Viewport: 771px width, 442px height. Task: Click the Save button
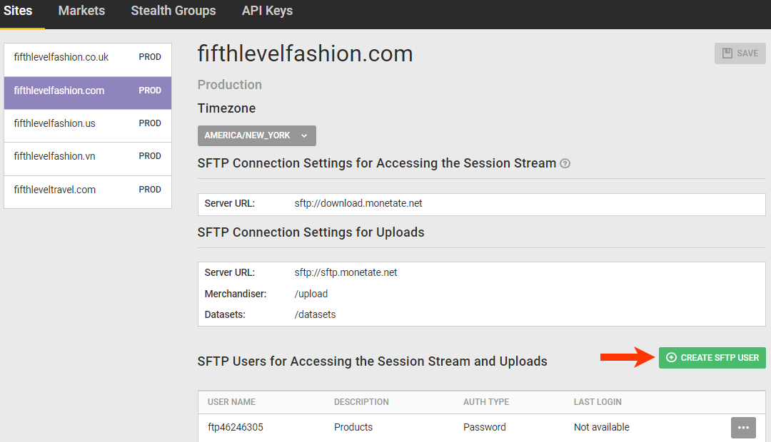pos(740,53)
